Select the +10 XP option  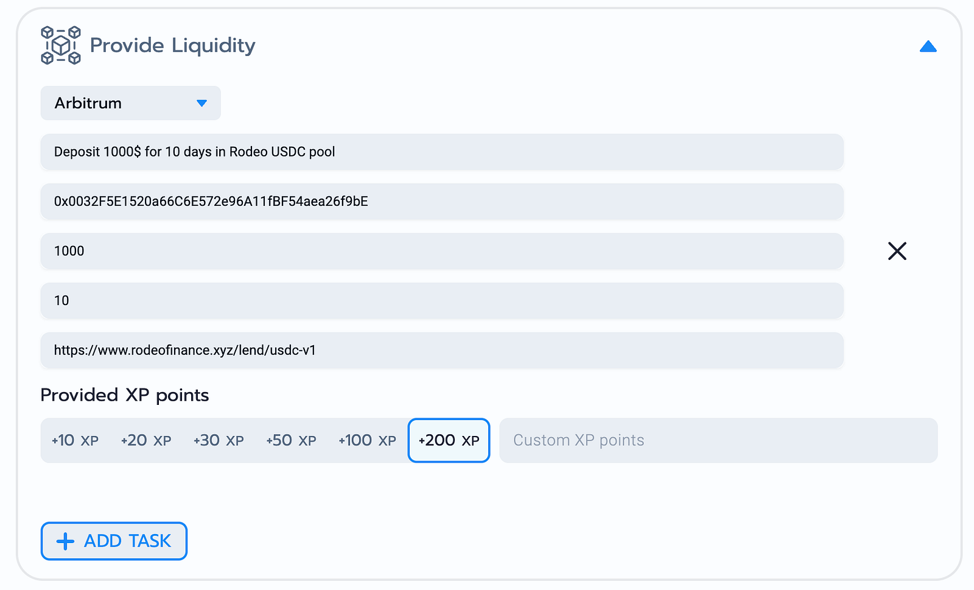click(x=75, y=440)
